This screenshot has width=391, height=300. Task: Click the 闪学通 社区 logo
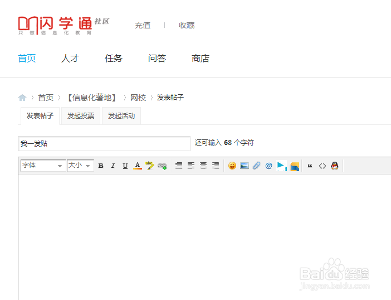click(63, 26)
